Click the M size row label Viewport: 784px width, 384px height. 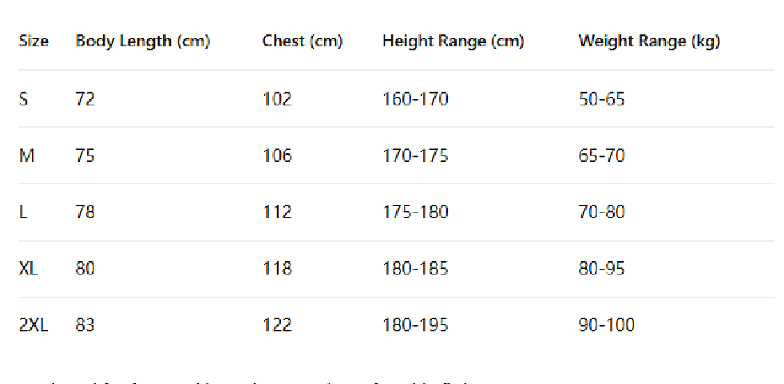click(27, 156)
